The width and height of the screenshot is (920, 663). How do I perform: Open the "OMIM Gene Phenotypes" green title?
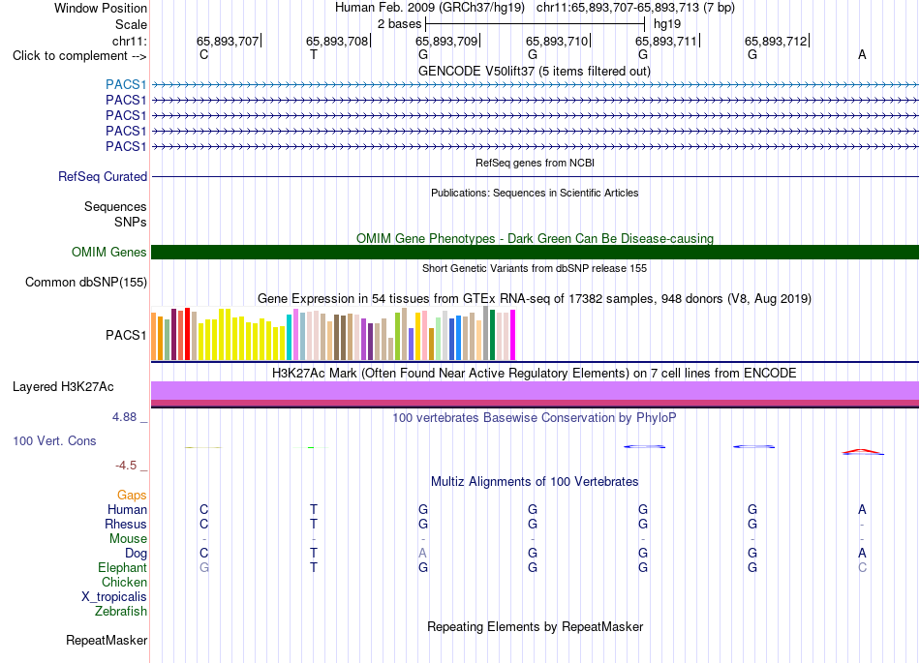pyautogui.click(x=535, y=239)
